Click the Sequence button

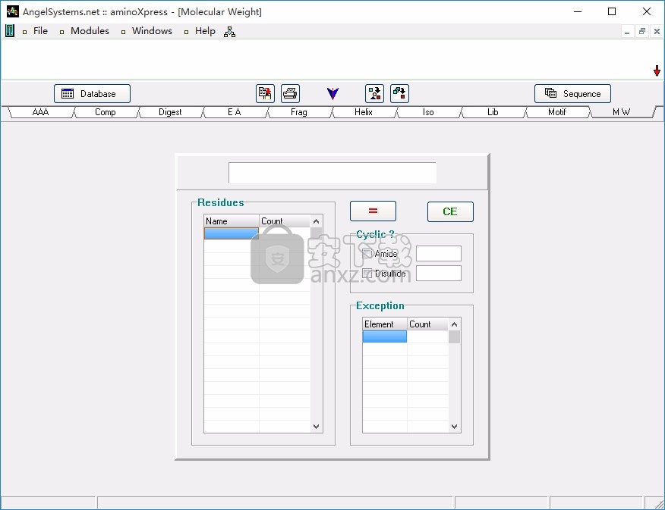(x=572, y=93)
